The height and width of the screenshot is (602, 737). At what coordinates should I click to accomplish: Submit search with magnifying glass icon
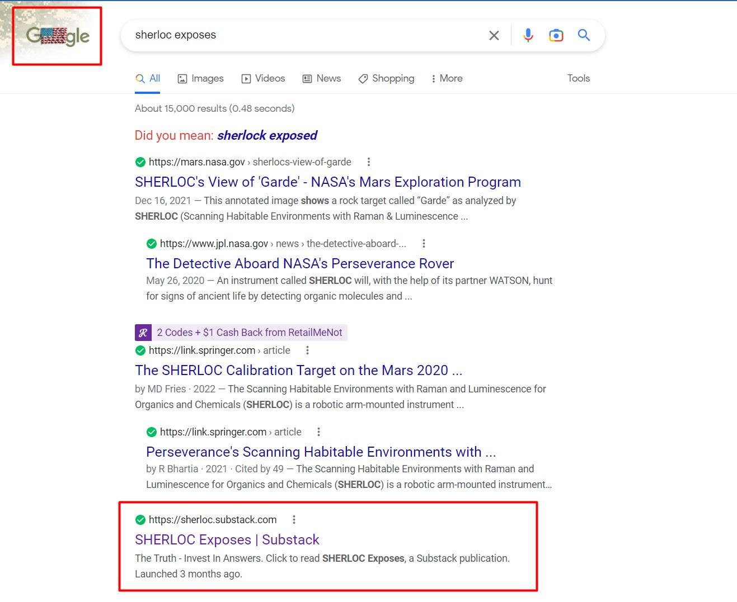pyautogui.click(x=584, y=35)
